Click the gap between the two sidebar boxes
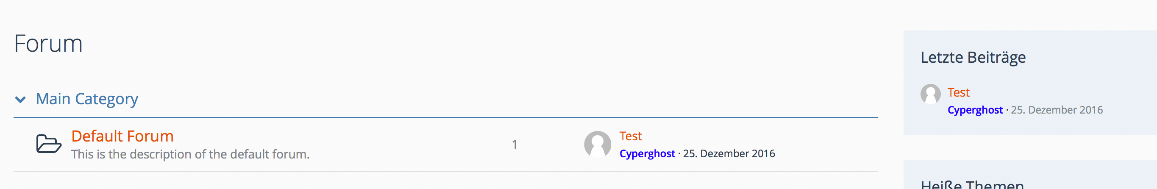The image size is (1157, 189). (1029, 147)
